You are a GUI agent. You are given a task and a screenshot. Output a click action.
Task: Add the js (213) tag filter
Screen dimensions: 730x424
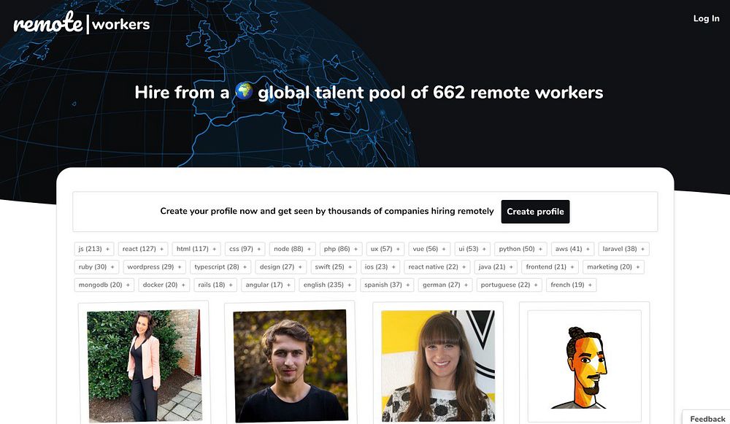(94, 249)
